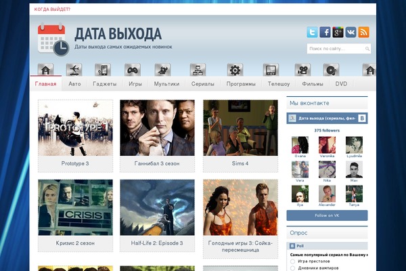
Task: Open the Кризис 2 сезон link
Action: click(75, 243)
